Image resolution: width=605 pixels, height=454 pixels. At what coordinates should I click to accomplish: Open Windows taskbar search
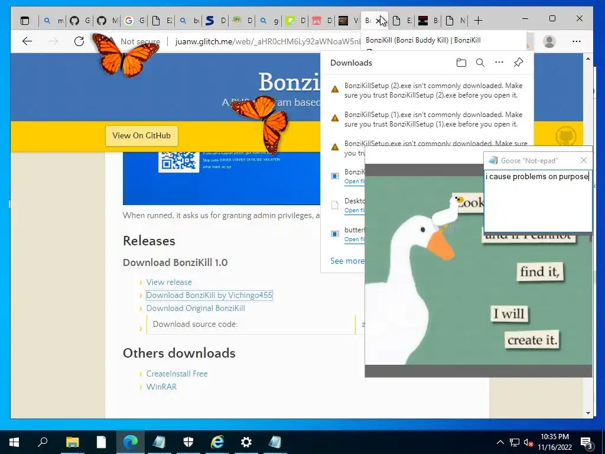pyautogui.click(x=43, y=442)
